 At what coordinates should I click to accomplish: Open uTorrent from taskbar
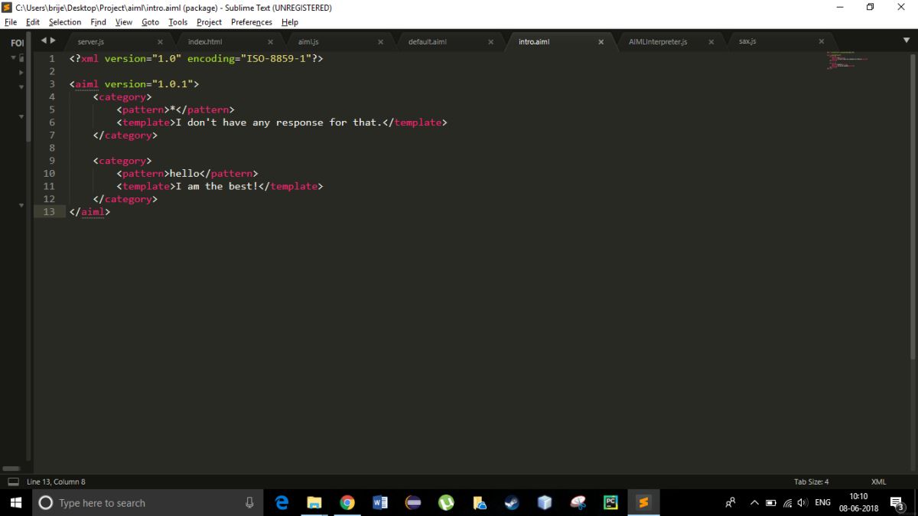pyautogui.click(x=446, y=503)
